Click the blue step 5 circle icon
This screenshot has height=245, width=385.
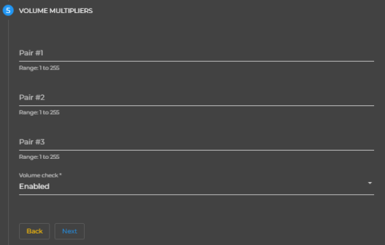pos(8,10)
